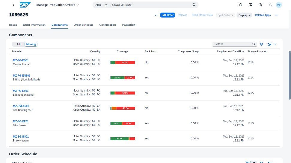Viewport: 291px width, 163px height.
Task: Open Manage Production Orders title dropdown
Action: pyautogui.click(x=58, y=5)
